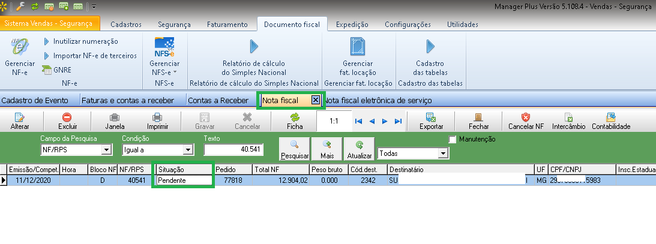Image resolution: width=656 pixels, height=244 pixels.
Task: Click Inutilizar numeração link
Action: pyautogui.click(x=85, y=41)
